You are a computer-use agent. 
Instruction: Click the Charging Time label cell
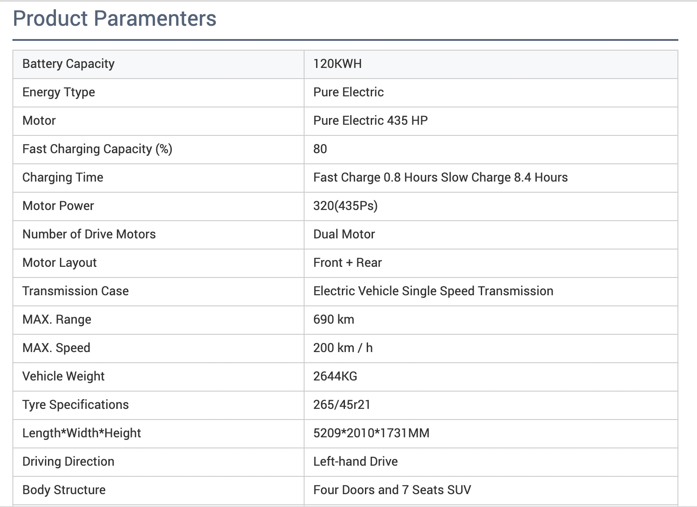[x=63, y=178]
